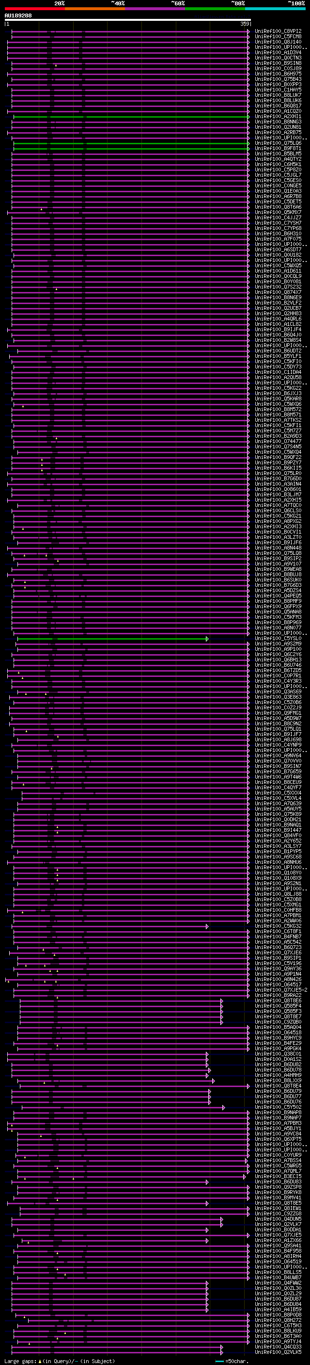Click the green alignment bar for A2XHI1
The height and width of the screenshot is (1365, 310).
tap(131, 117)
